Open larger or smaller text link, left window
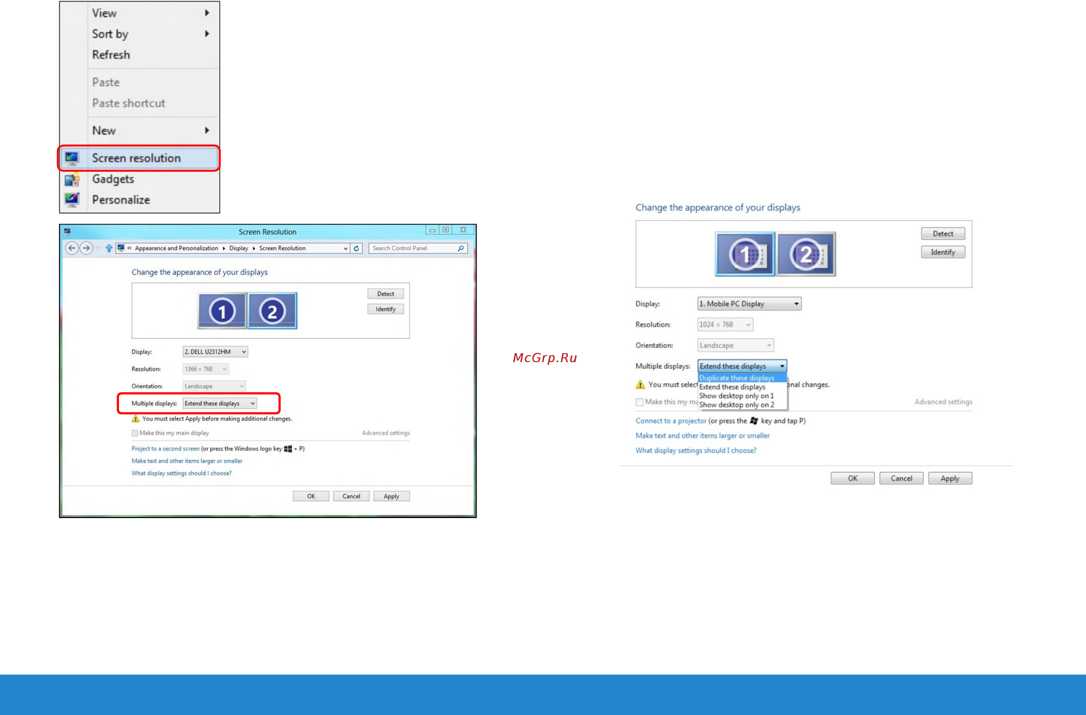 coord(187,460)
